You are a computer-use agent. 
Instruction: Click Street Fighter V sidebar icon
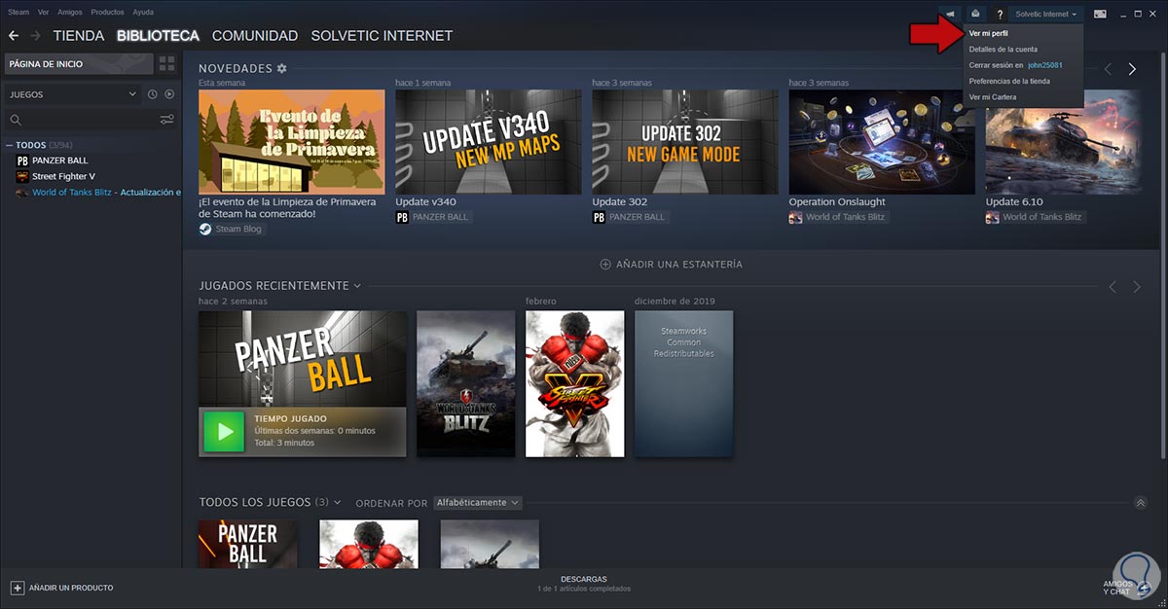coord(22,176)
